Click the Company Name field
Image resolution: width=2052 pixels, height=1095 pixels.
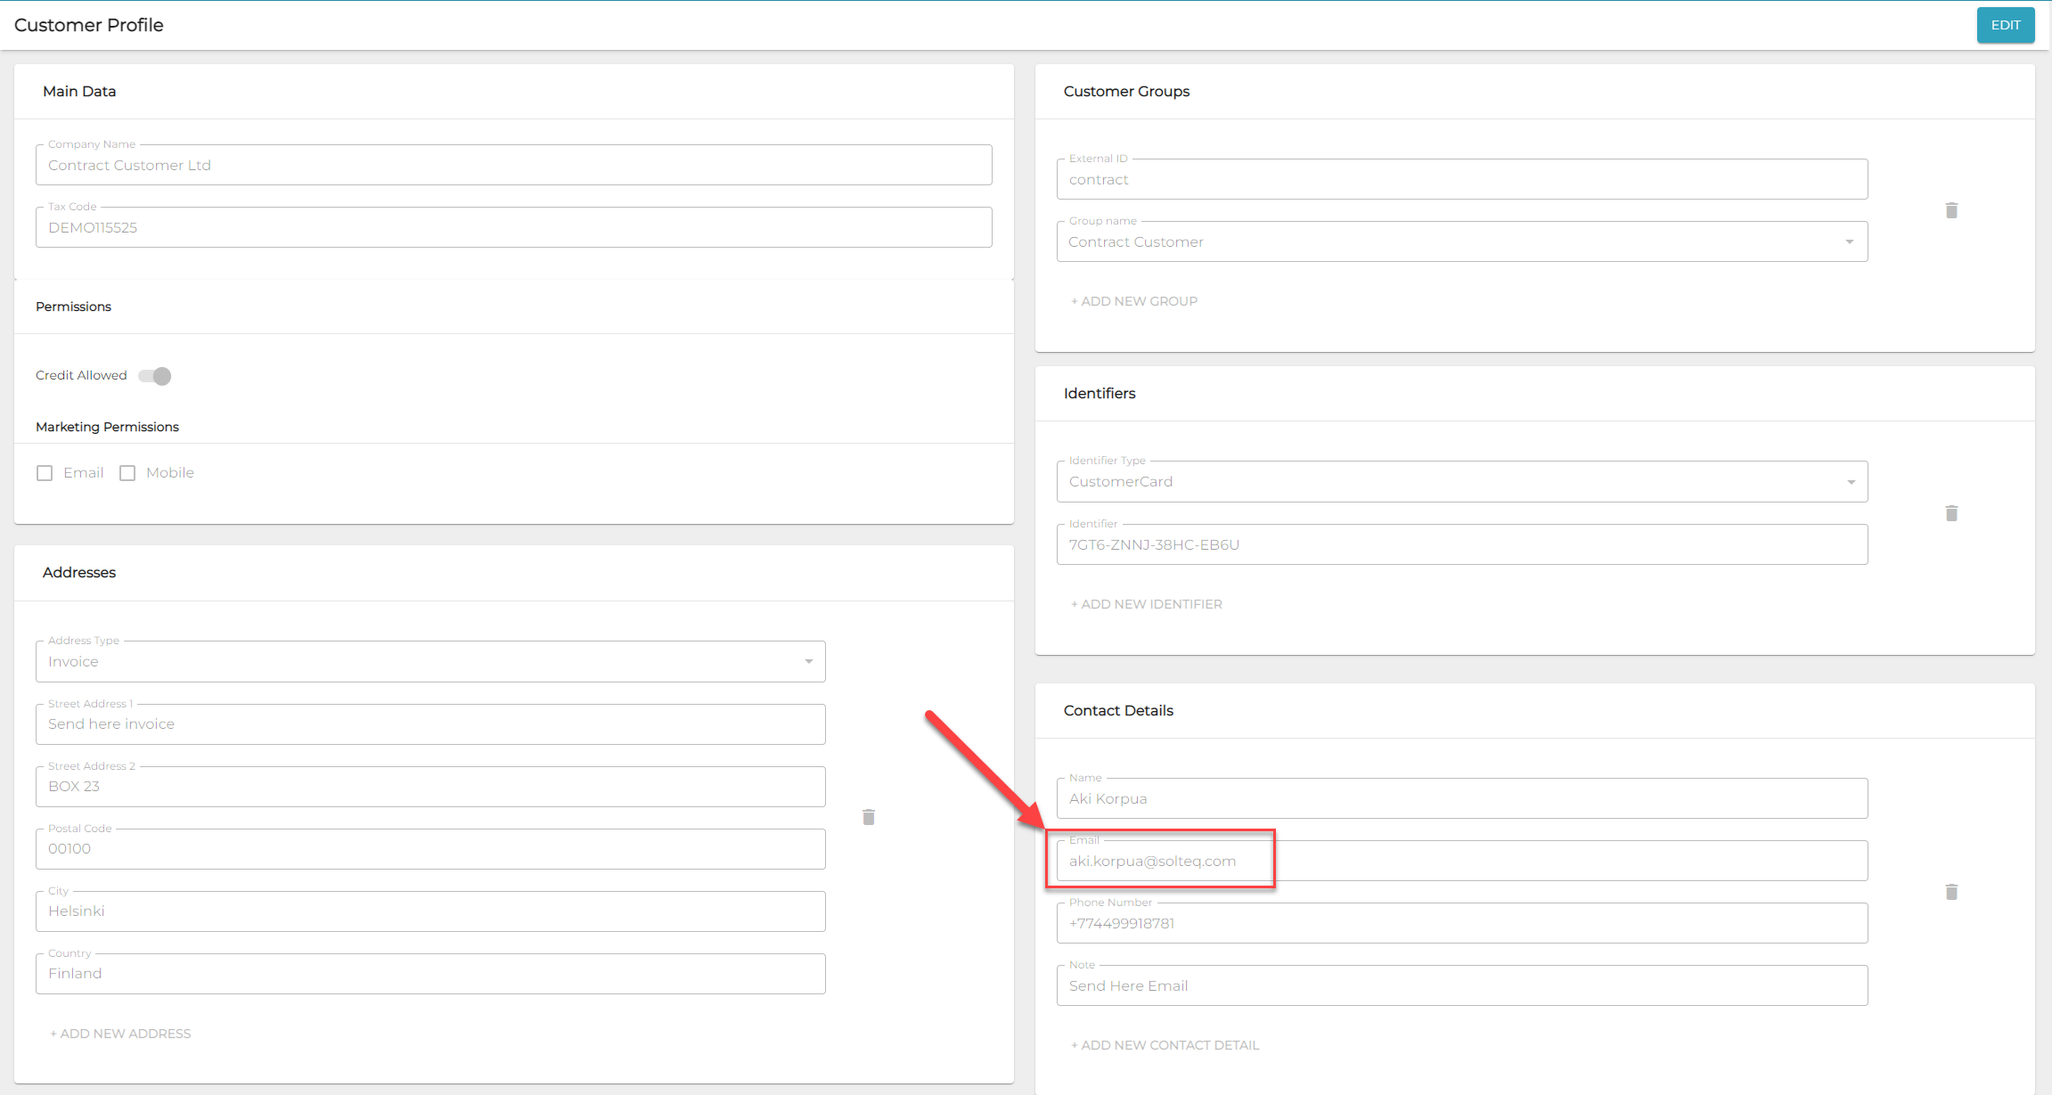click(x=513, y=166)
